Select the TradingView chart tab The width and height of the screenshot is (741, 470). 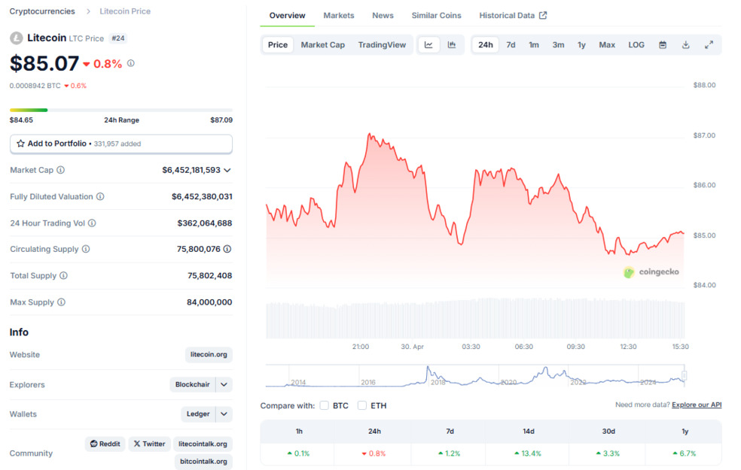point(382,45)
